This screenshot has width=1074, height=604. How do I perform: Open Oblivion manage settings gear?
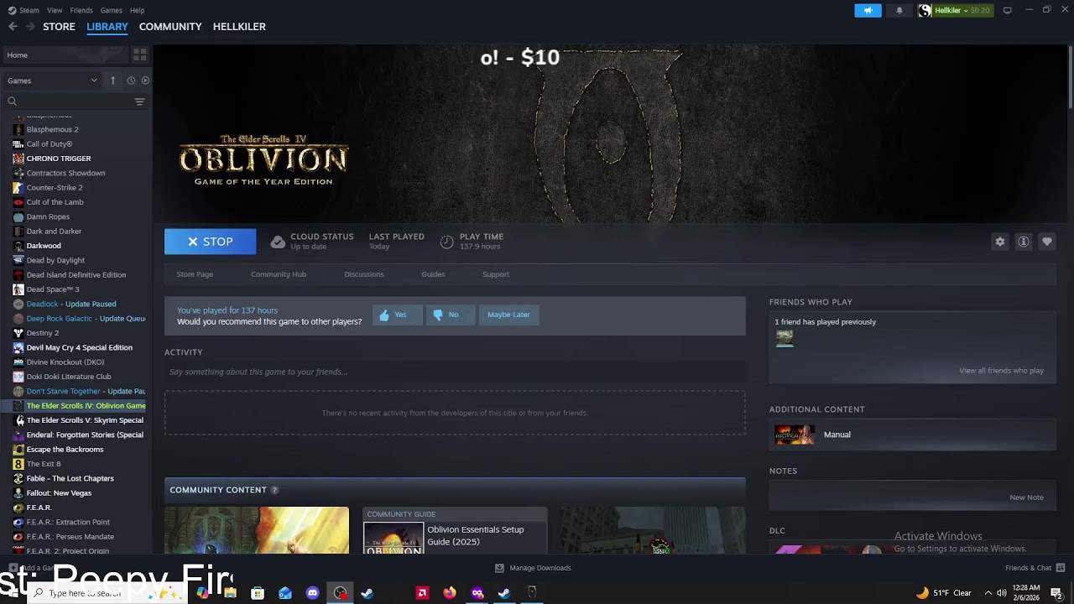1000,242
